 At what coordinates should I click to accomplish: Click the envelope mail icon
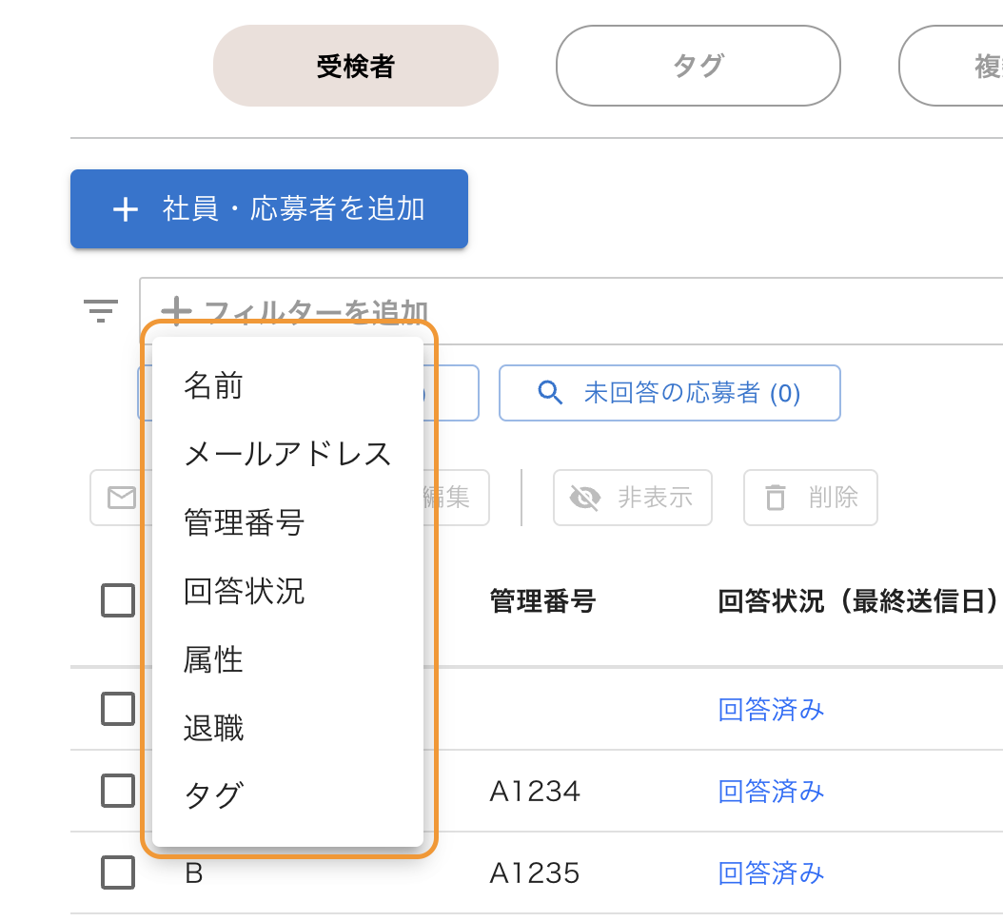[x=121, y=498]
